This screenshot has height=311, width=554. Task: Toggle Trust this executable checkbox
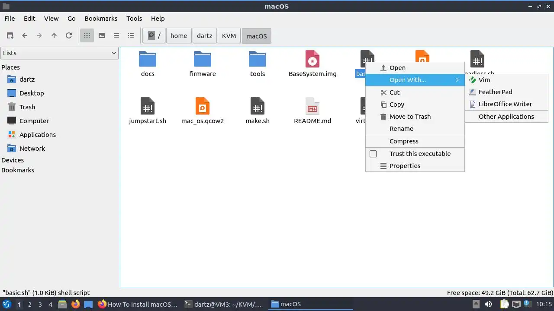[x=373, y=154]
